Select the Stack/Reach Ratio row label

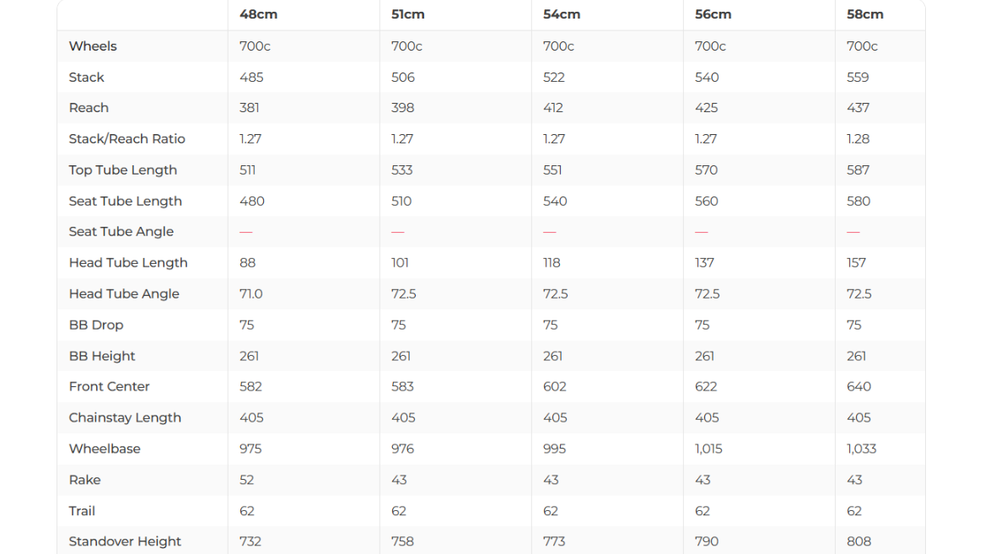(126, 139)
